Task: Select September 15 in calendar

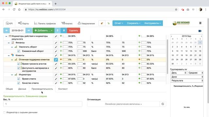Action: [200, 51]
